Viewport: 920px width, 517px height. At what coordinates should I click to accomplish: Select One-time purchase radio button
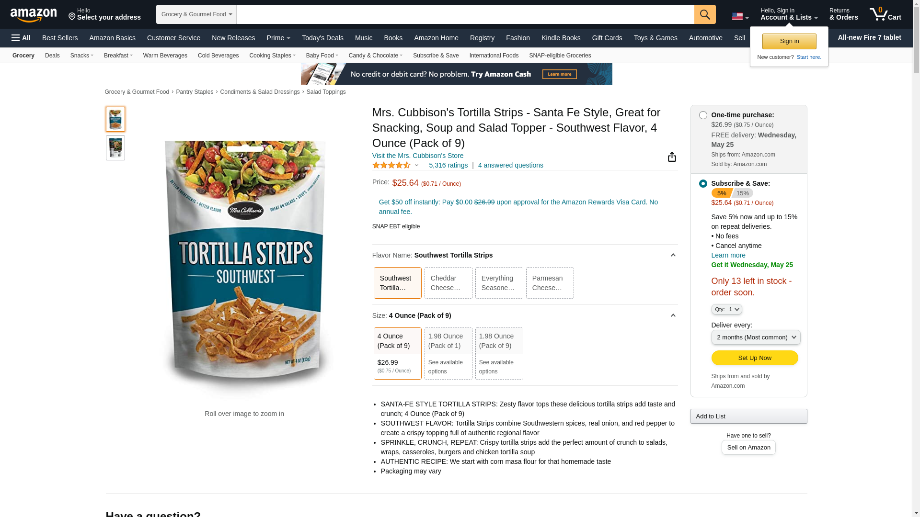[x=703, y=115]
